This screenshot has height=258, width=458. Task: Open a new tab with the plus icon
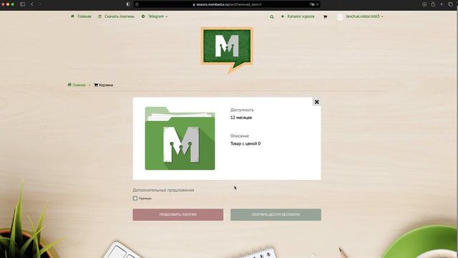pos(442,4)
